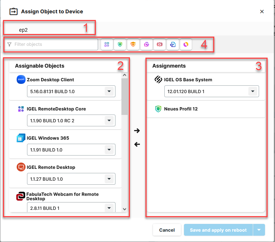Open Save and apply options arrow
Viewport: 275px width, 242px height.
(259, 230)
